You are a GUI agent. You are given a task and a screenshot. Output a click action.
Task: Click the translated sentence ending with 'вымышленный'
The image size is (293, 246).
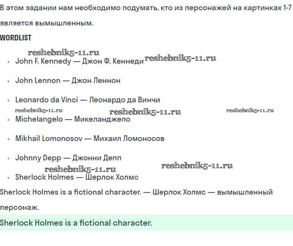(x=136, y=192)
